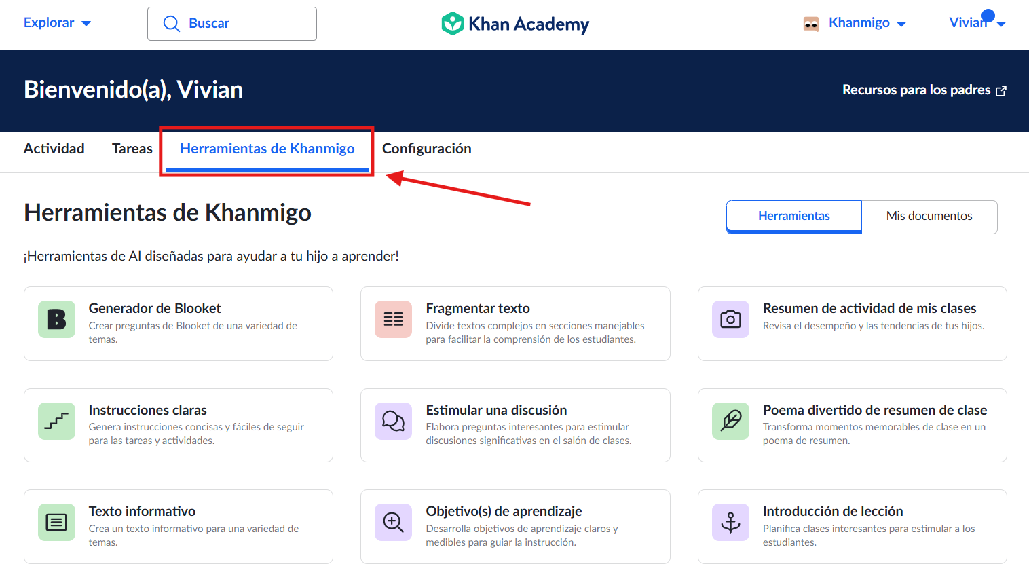The width and height of the screenshot is (1029, 579).
Task: Open the Configuración tab
Action: coord(427,149)
